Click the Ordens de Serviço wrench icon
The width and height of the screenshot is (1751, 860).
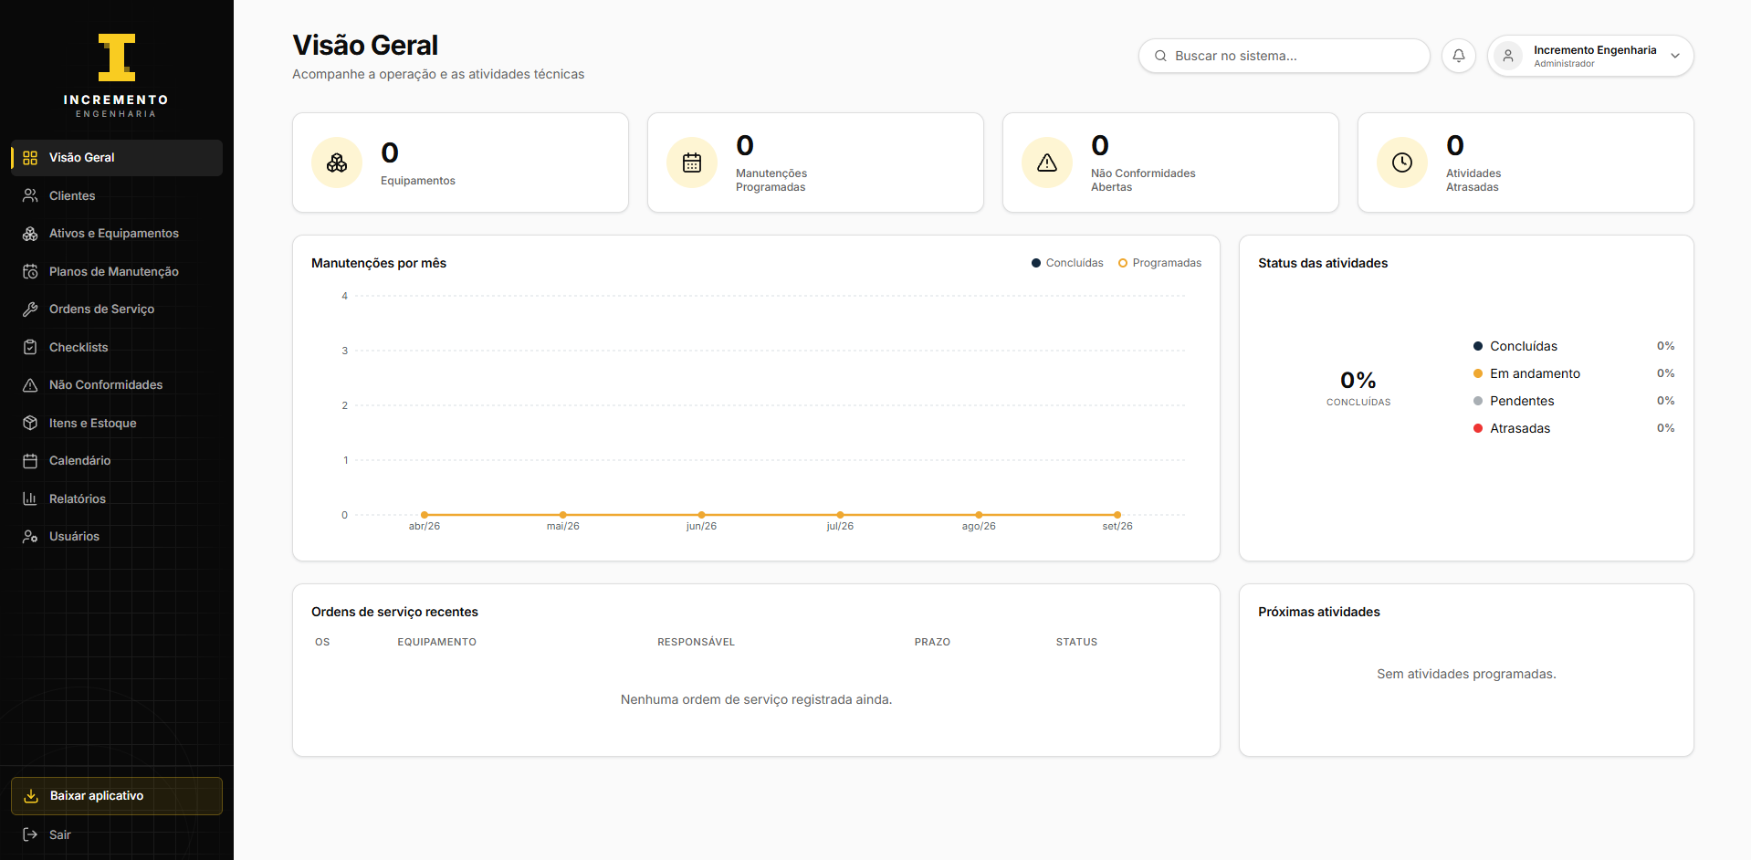click(30, 309)
